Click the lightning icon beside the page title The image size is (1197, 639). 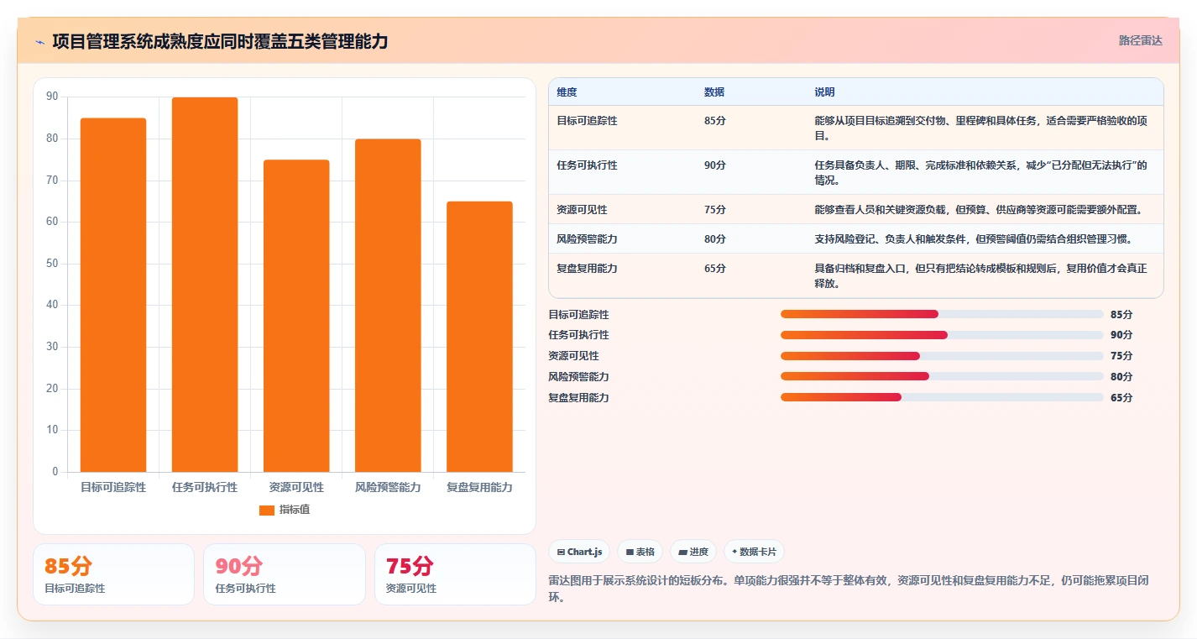click(40, 42)
